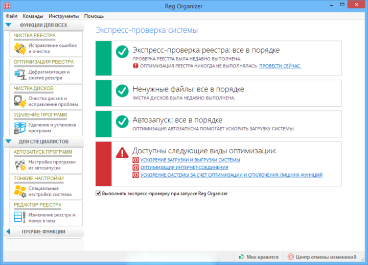Click ФУНКЦИИ ДЛЯ ВСЕХ header label
368x265 pixels.
43,25
